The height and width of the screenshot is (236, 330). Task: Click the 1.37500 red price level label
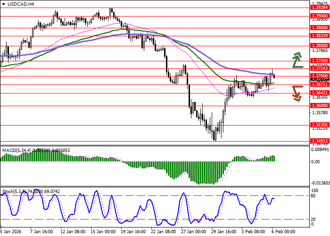click(320, 61)
